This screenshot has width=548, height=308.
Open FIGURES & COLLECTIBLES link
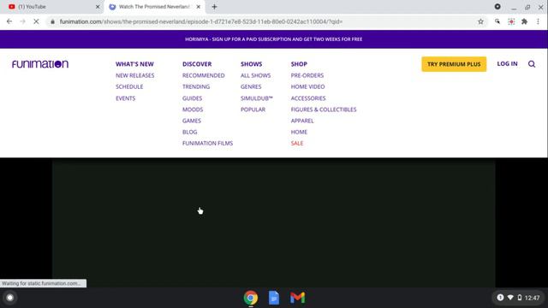click(x=324, y=110)
